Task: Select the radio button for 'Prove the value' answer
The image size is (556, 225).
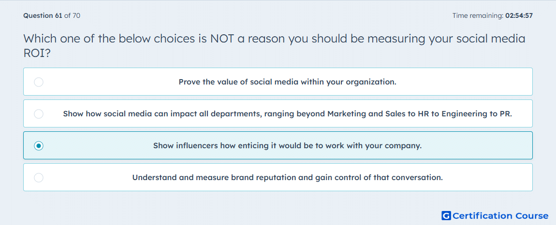Action: point(39,82)
